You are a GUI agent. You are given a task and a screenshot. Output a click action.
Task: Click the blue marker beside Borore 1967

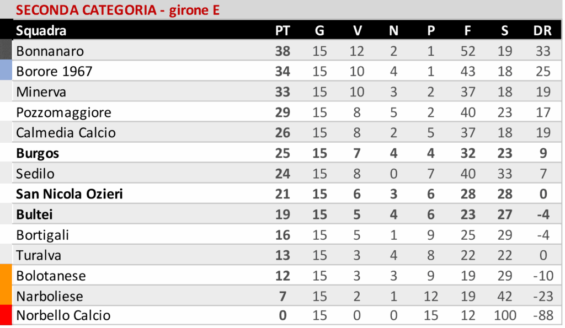pyautogui.click(x=6, y=71)
